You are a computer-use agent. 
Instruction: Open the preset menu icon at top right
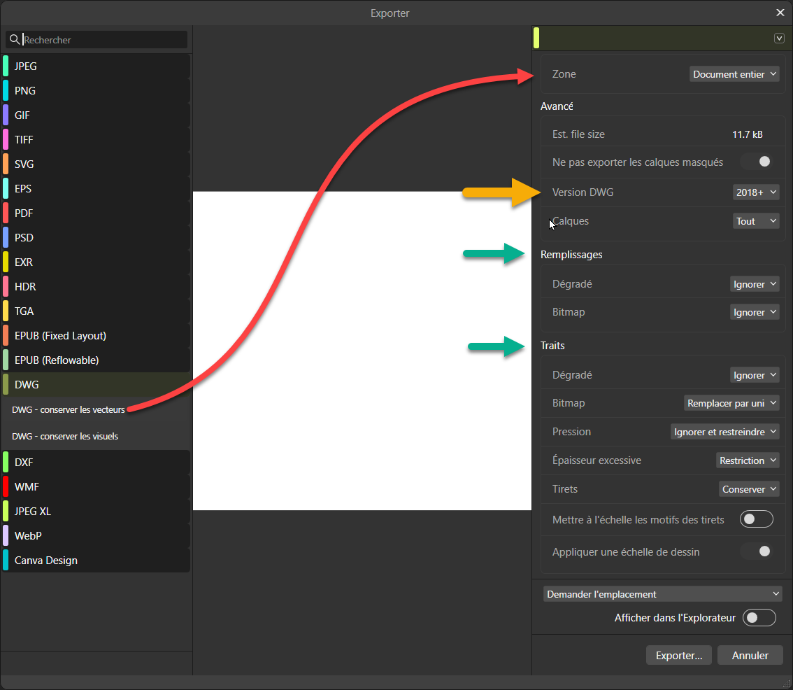(x=779, y=38)
